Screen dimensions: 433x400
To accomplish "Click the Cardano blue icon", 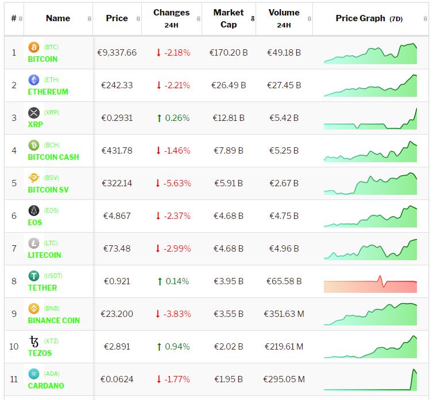I will (x=34, y=374).
